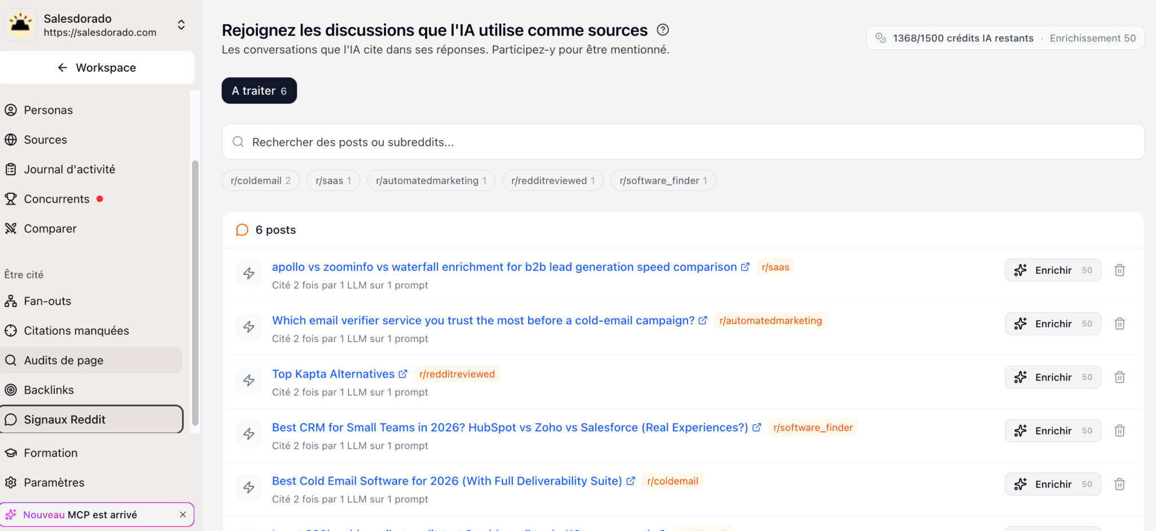Select Signaux Reddit in the sidebar
1156x531 pixels.
pos(91,419)
